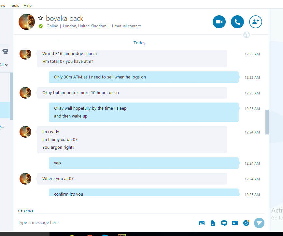Toggle favorite star next to boyaka back
The height and width of the screenshot is (236, 283).
(x=40, y=18)
